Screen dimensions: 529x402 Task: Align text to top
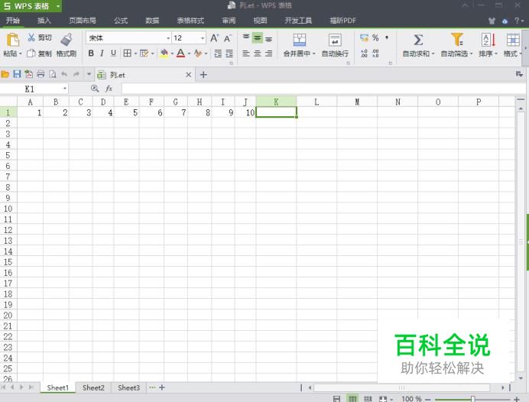click(x=246, y=37)
